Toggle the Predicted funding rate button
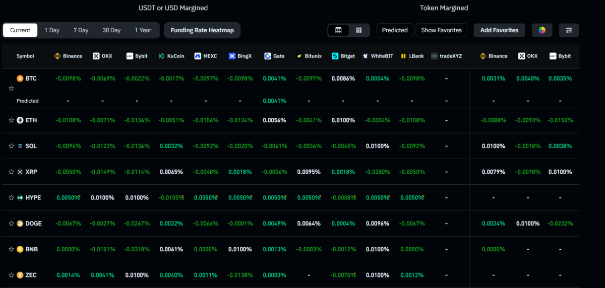The height and width of the screenshot is (288, 605). pos(395,30)
